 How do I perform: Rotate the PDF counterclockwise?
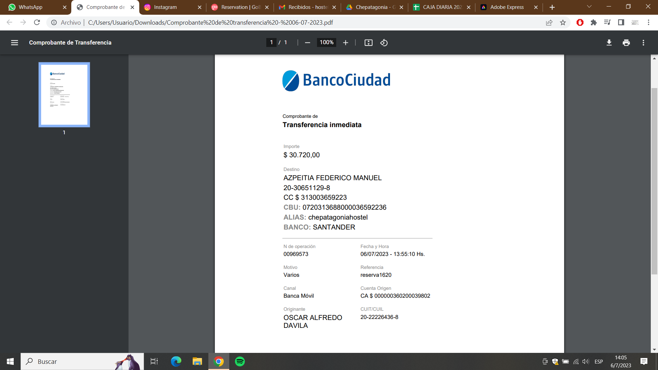(x=384, y=42)
